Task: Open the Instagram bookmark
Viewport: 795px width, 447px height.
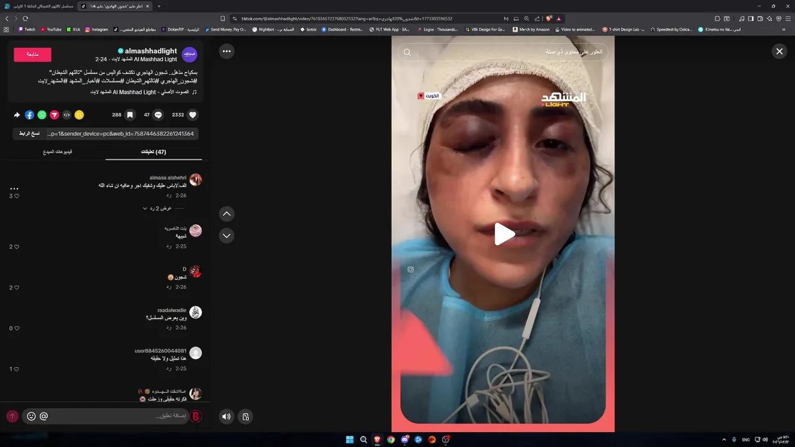Action: (97, 29)
